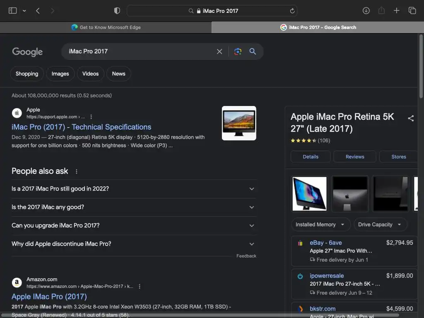Click the $1,899.00 price
The image size is (424, 318).
[x=400, y=275]
